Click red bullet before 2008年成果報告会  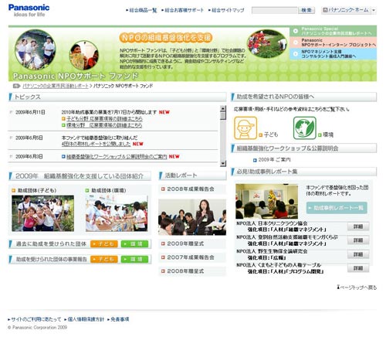[x=163, y=189]
